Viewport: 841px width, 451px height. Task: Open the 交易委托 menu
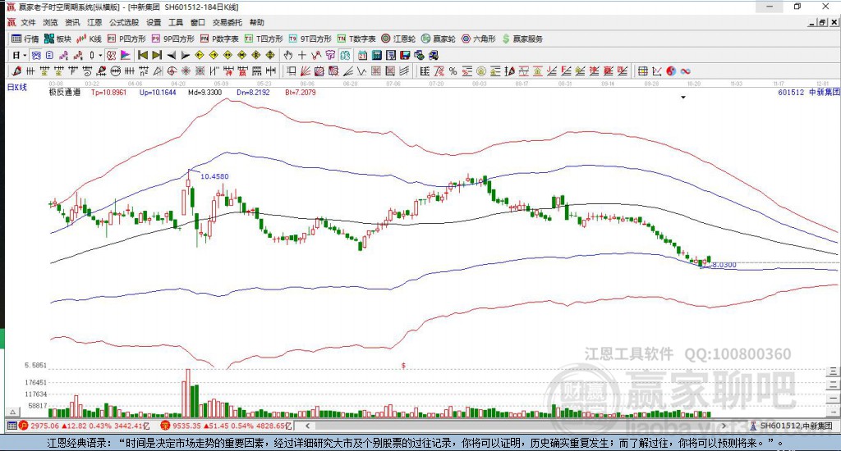(227, 22)
